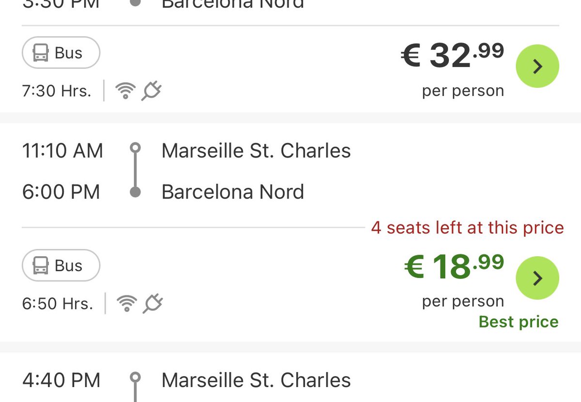Select the 11:10 AM departure time

[62, 151]
